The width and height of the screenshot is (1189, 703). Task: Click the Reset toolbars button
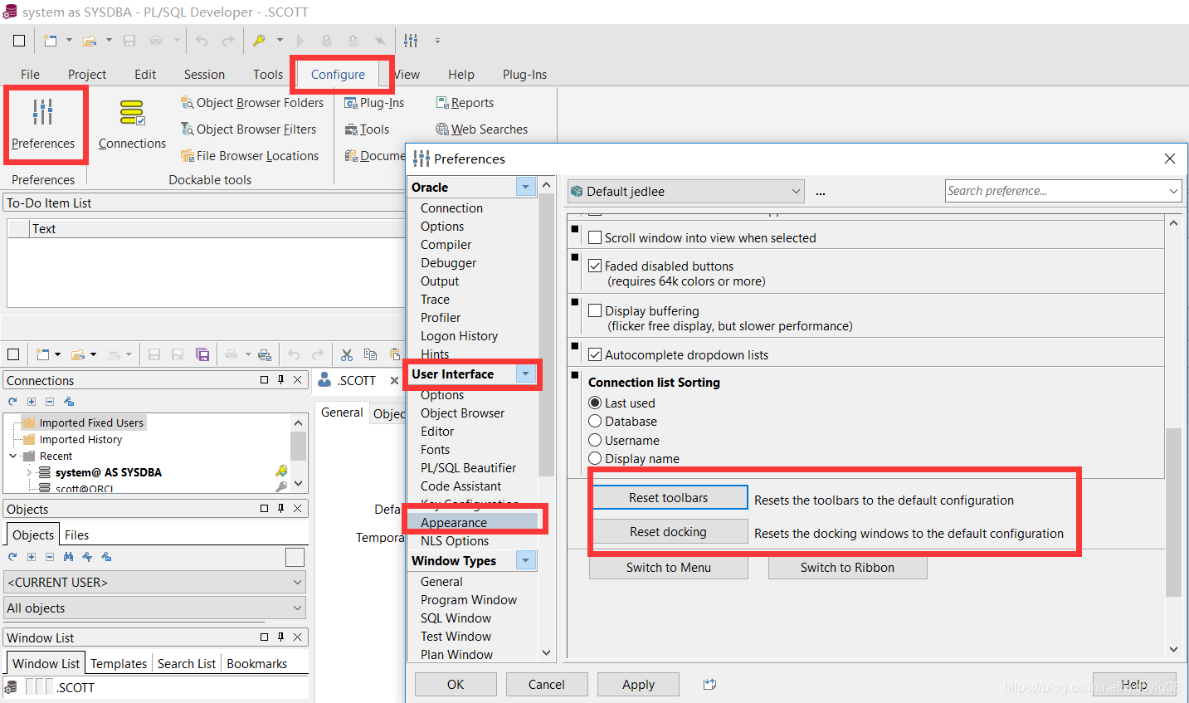pyautogui.click(x=670, y=498)
